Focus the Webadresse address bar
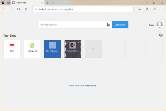The width and height of the screenshot is (166, 111). pos(83,9)
